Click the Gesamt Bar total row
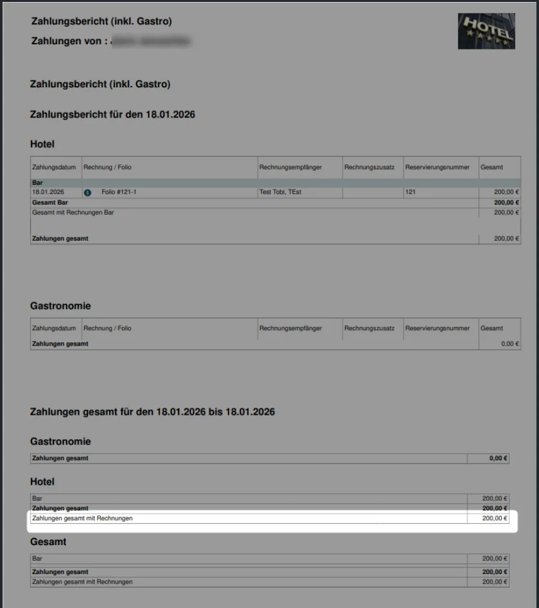 pyautogui.click(x=275, y=202)
